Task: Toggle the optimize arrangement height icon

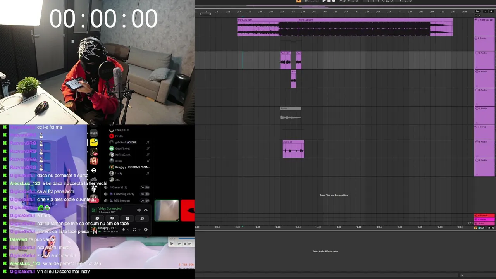Action: [486, 12]
